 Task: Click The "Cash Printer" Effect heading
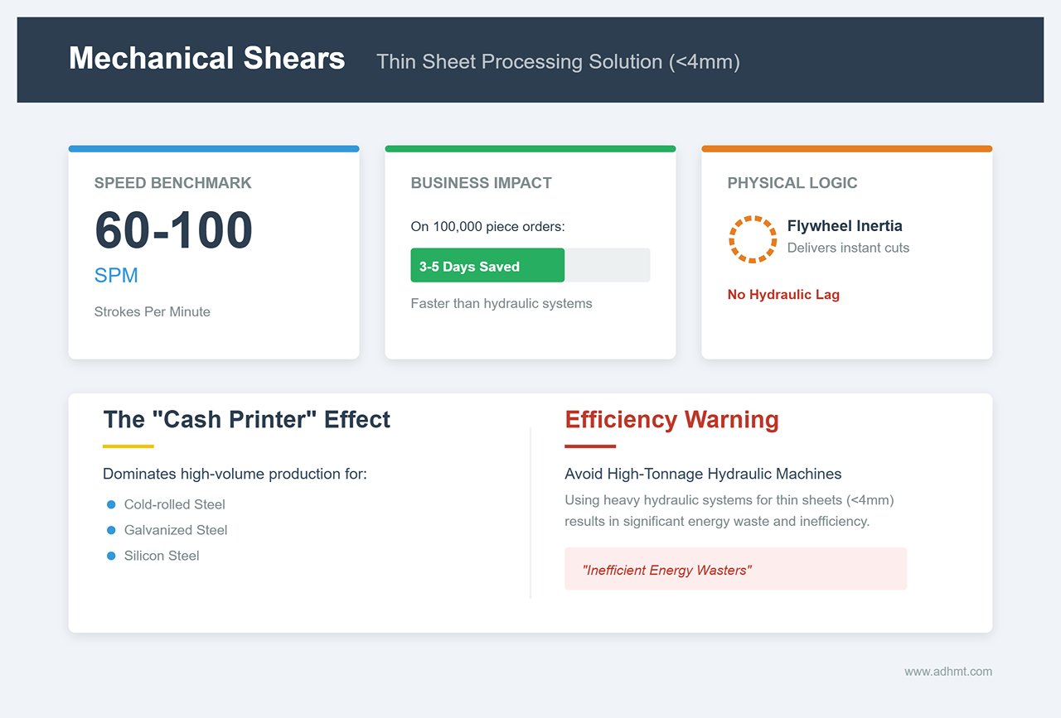coord(246,420)
